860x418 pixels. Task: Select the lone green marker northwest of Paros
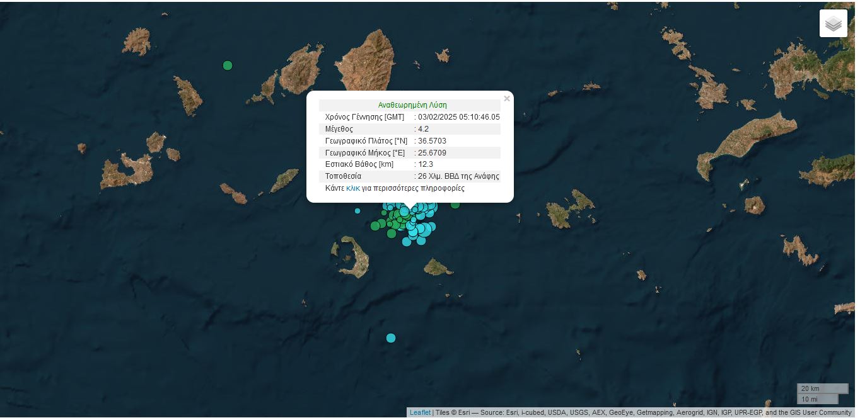click(x=228, y=65)
